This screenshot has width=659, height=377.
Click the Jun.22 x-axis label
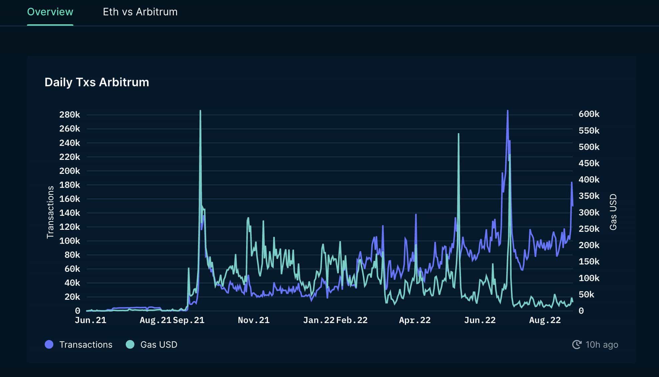[480, 320]
